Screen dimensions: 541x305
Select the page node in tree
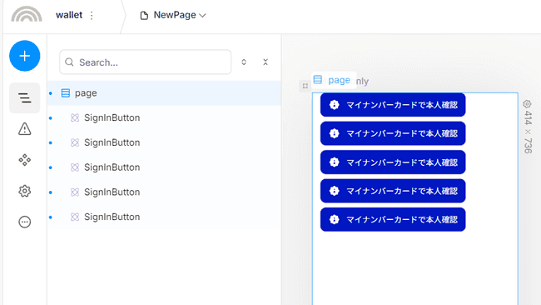(x=164, y=93)
